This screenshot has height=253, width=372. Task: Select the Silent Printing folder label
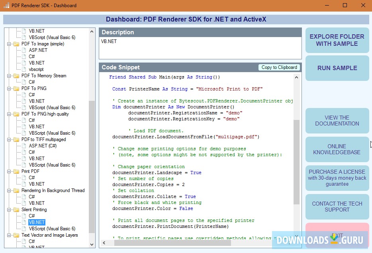point(34,210)
